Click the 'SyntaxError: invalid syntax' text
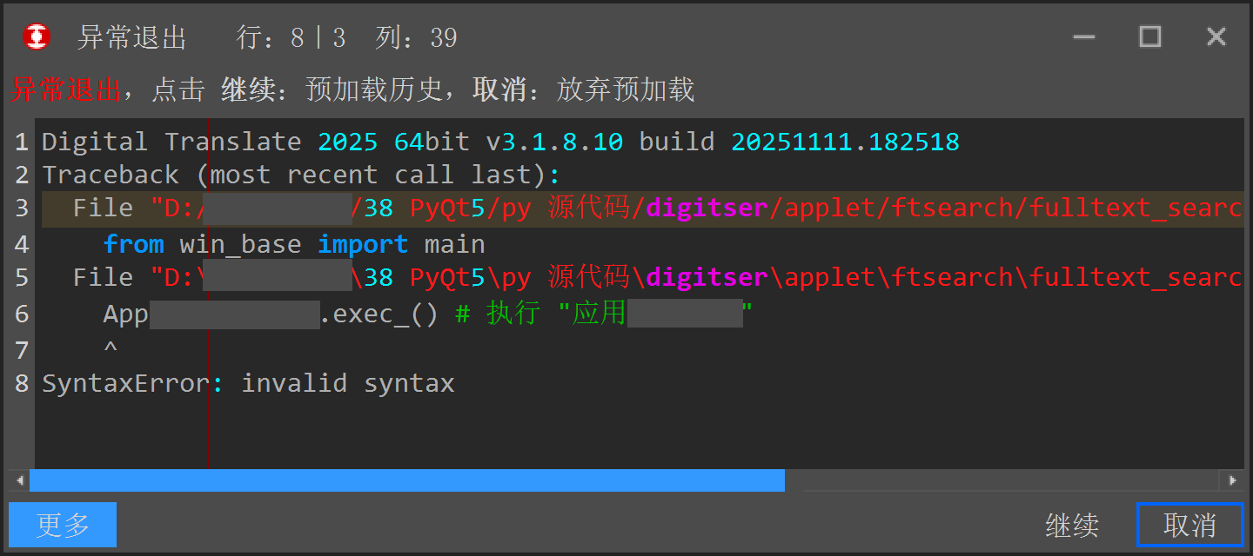This screenshot has width=1253, height=556. [x=248, y=383]
